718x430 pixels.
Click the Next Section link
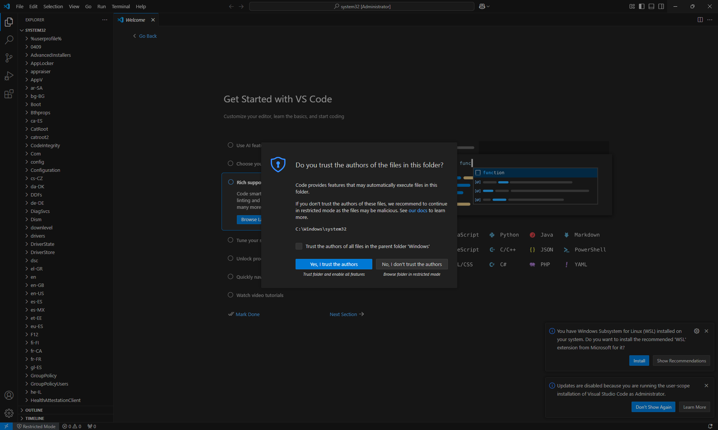click(x=346, y=314)
